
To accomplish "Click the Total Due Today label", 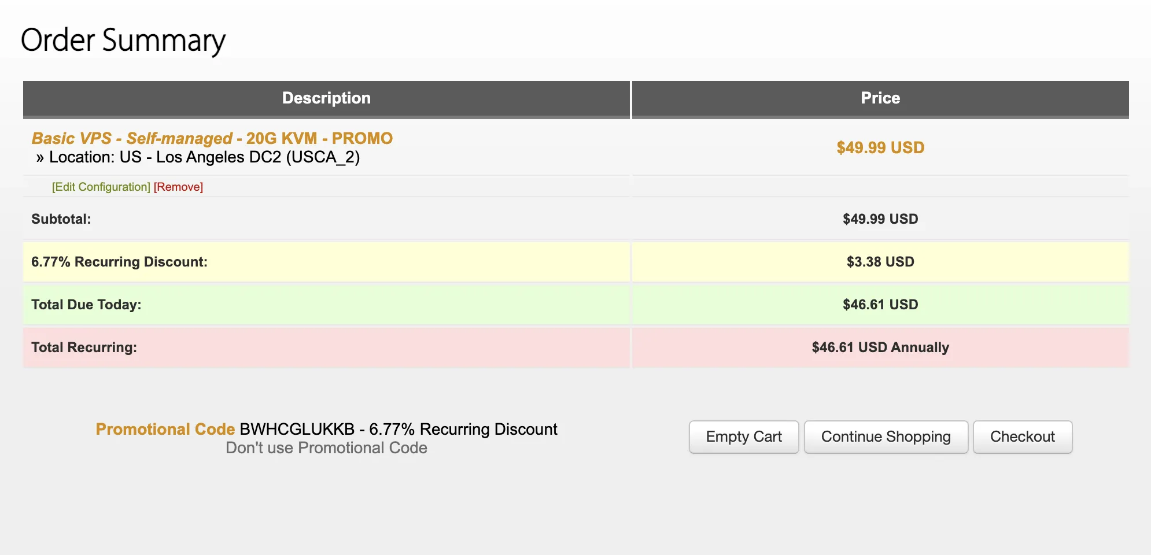I will [x=86, y=305].
